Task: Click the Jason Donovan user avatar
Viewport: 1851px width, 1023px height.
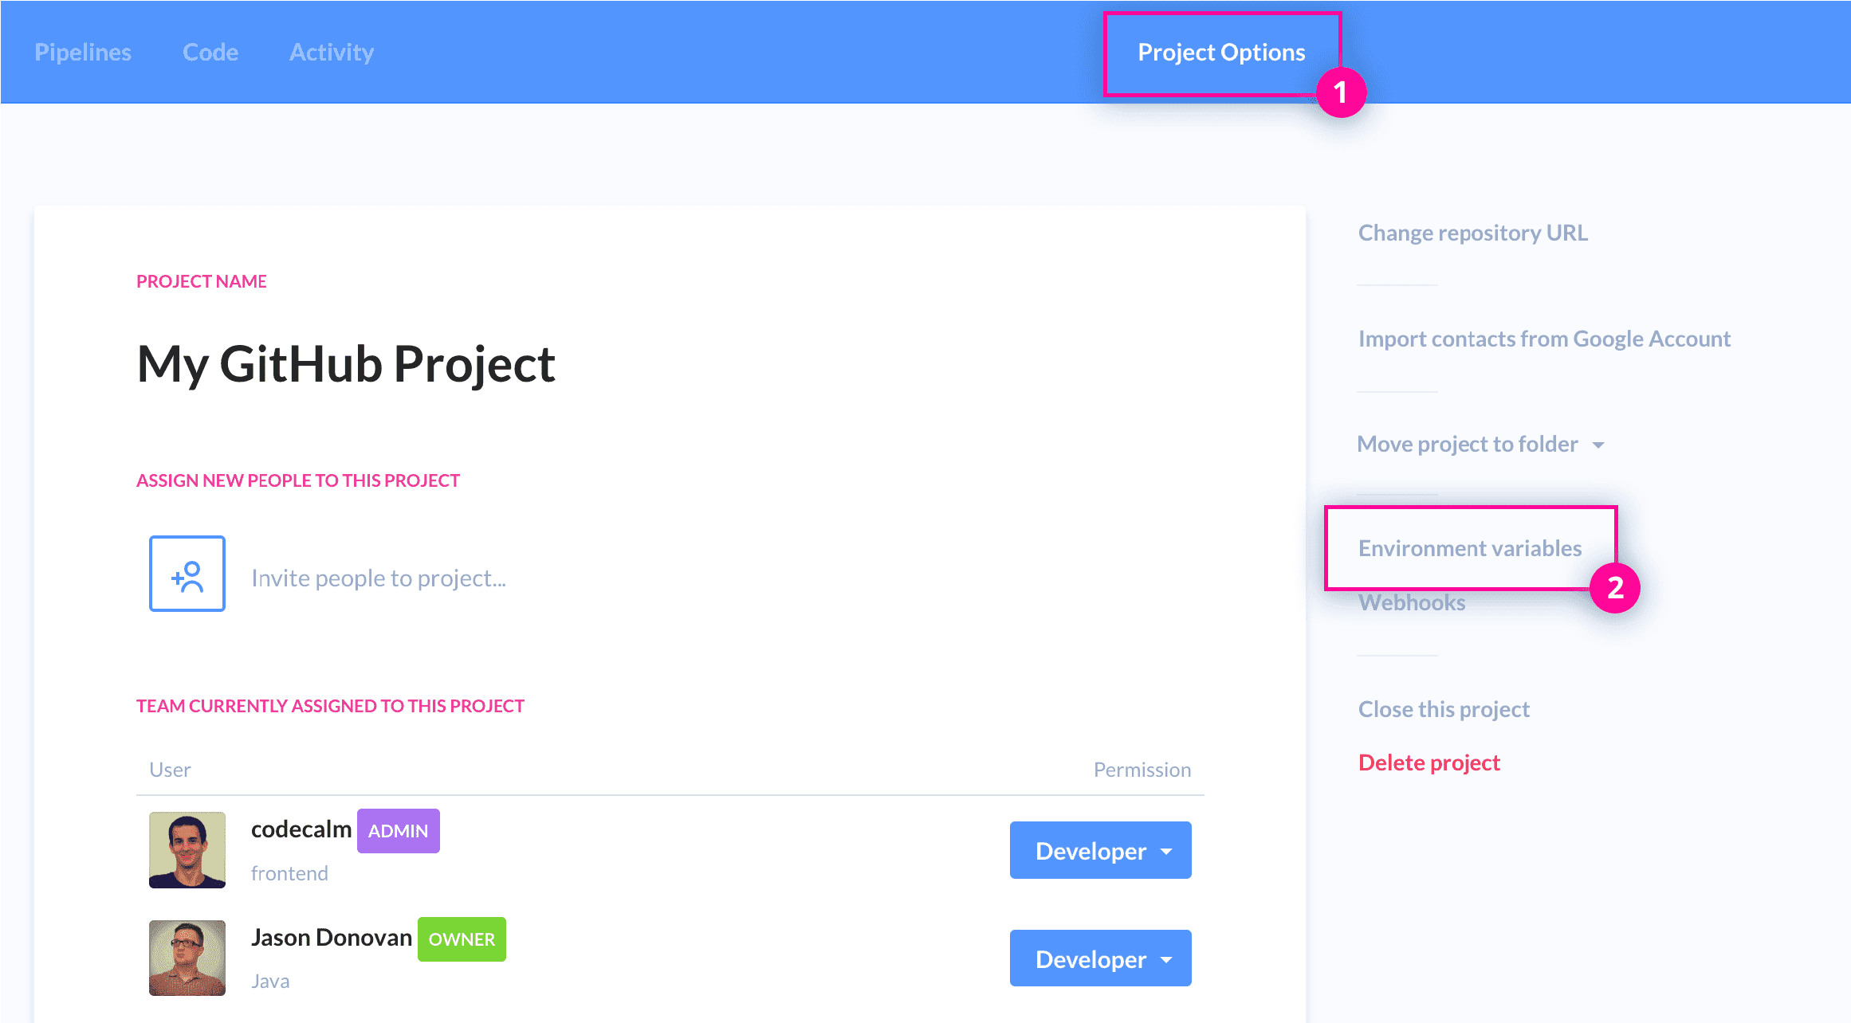Action: tap(187, 955)
